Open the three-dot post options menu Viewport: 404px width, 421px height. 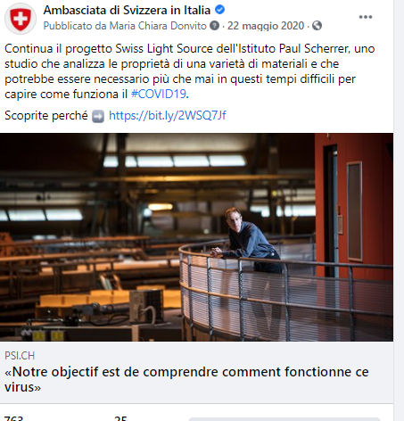[x=366, y=17]
